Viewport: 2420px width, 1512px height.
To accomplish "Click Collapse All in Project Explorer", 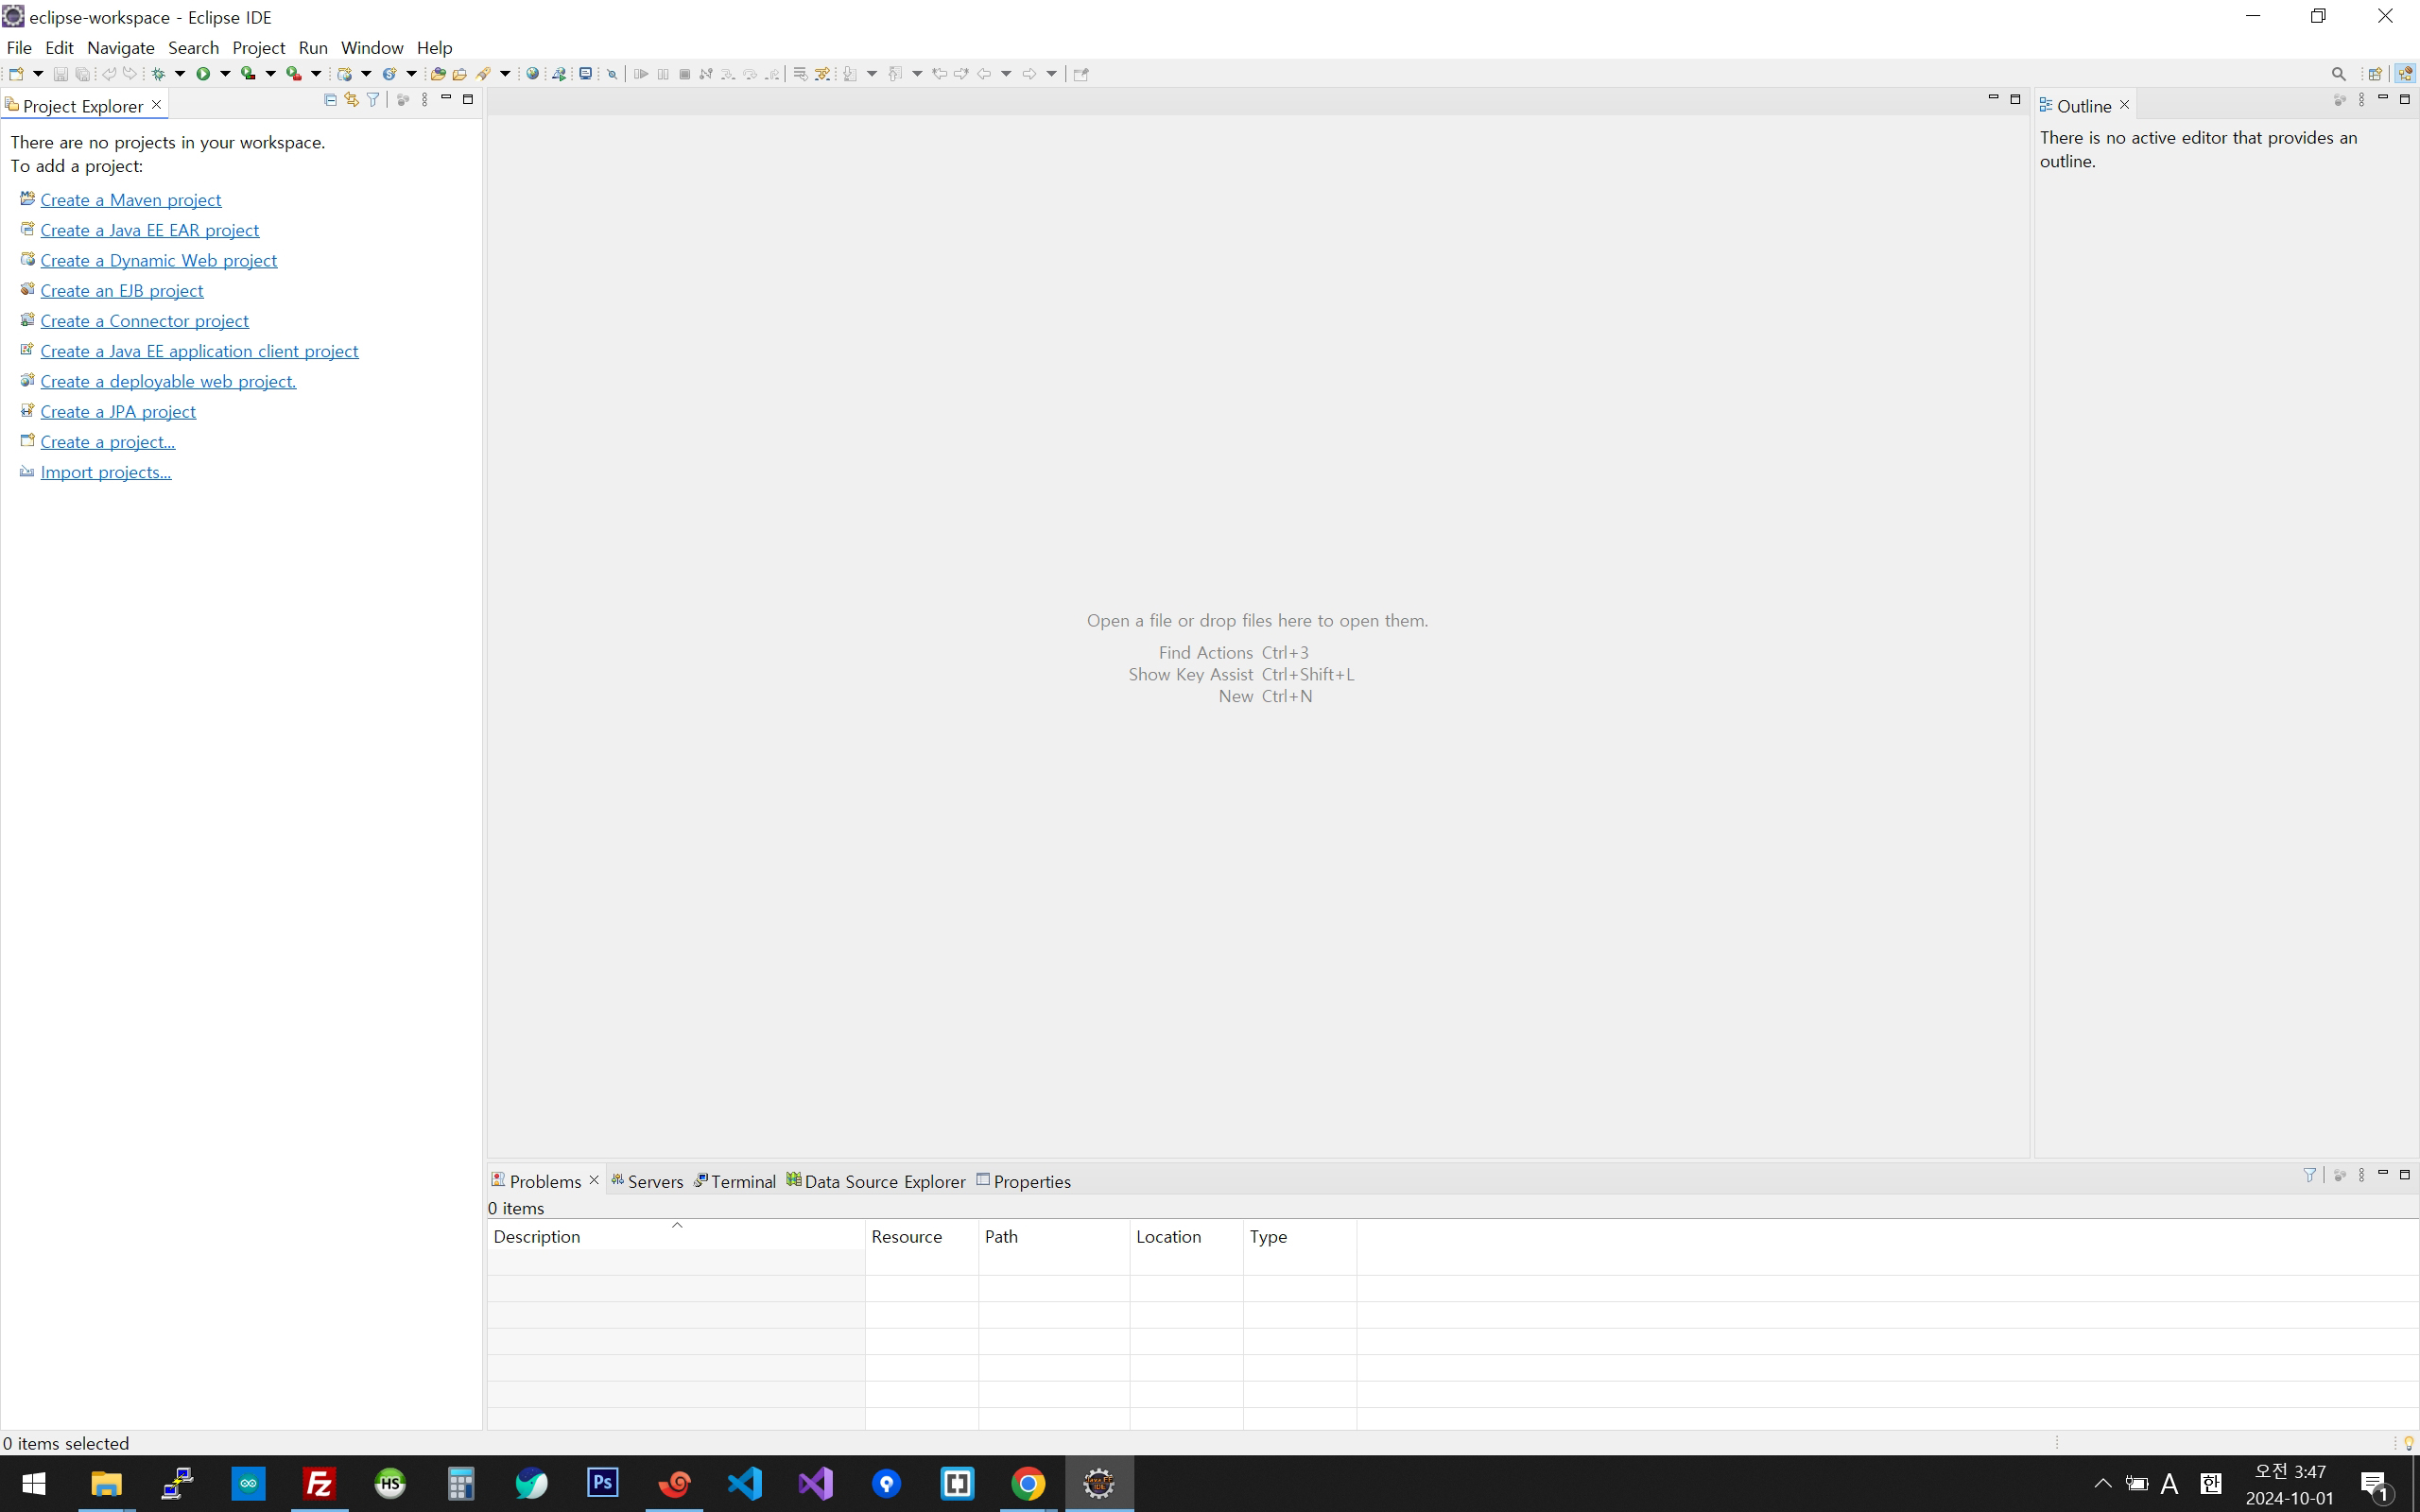I will point(330,100).
